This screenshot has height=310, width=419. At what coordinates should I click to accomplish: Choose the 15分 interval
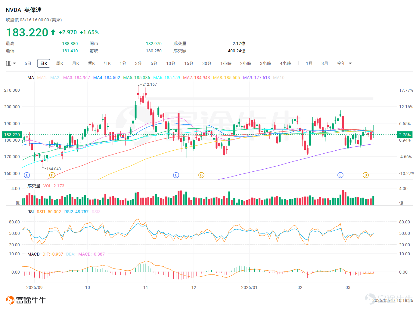point(189,63)
